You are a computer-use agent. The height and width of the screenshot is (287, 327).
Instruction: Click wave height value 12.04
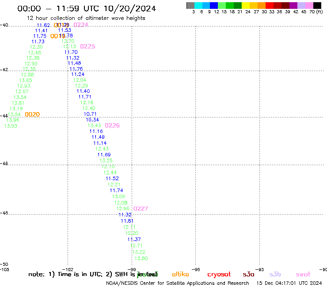[x=80, y=80]
